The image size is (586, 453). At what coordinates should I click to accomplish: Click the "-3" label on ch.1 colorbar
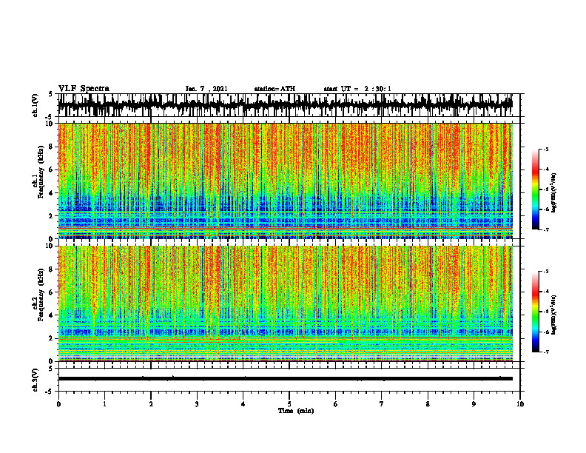(546, 149)
